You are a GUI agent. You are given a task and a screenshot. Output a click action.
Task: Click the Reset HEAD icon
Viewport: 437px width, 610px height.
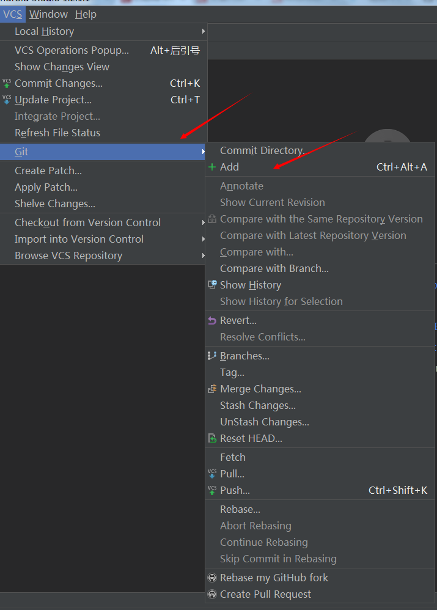point(212,438)
